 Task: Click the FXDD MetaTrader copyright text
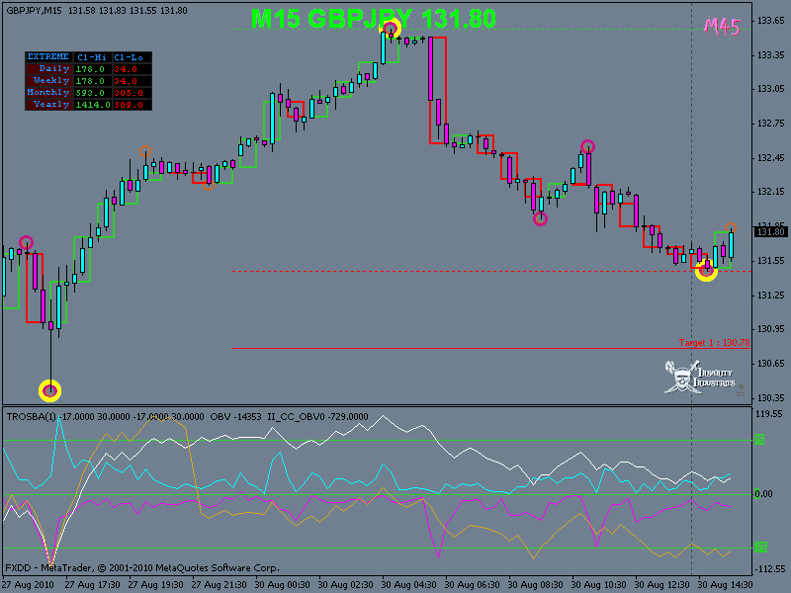tap(142, 567)
